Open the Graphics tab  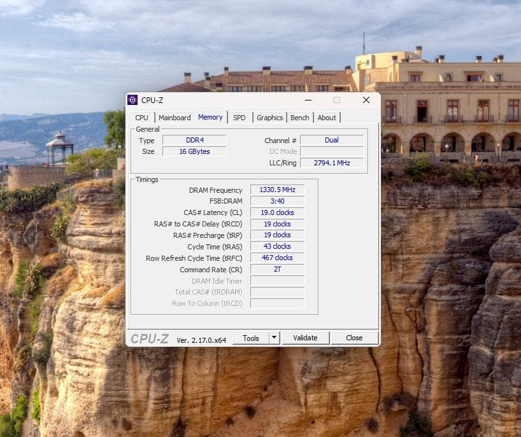click(269, 118)
